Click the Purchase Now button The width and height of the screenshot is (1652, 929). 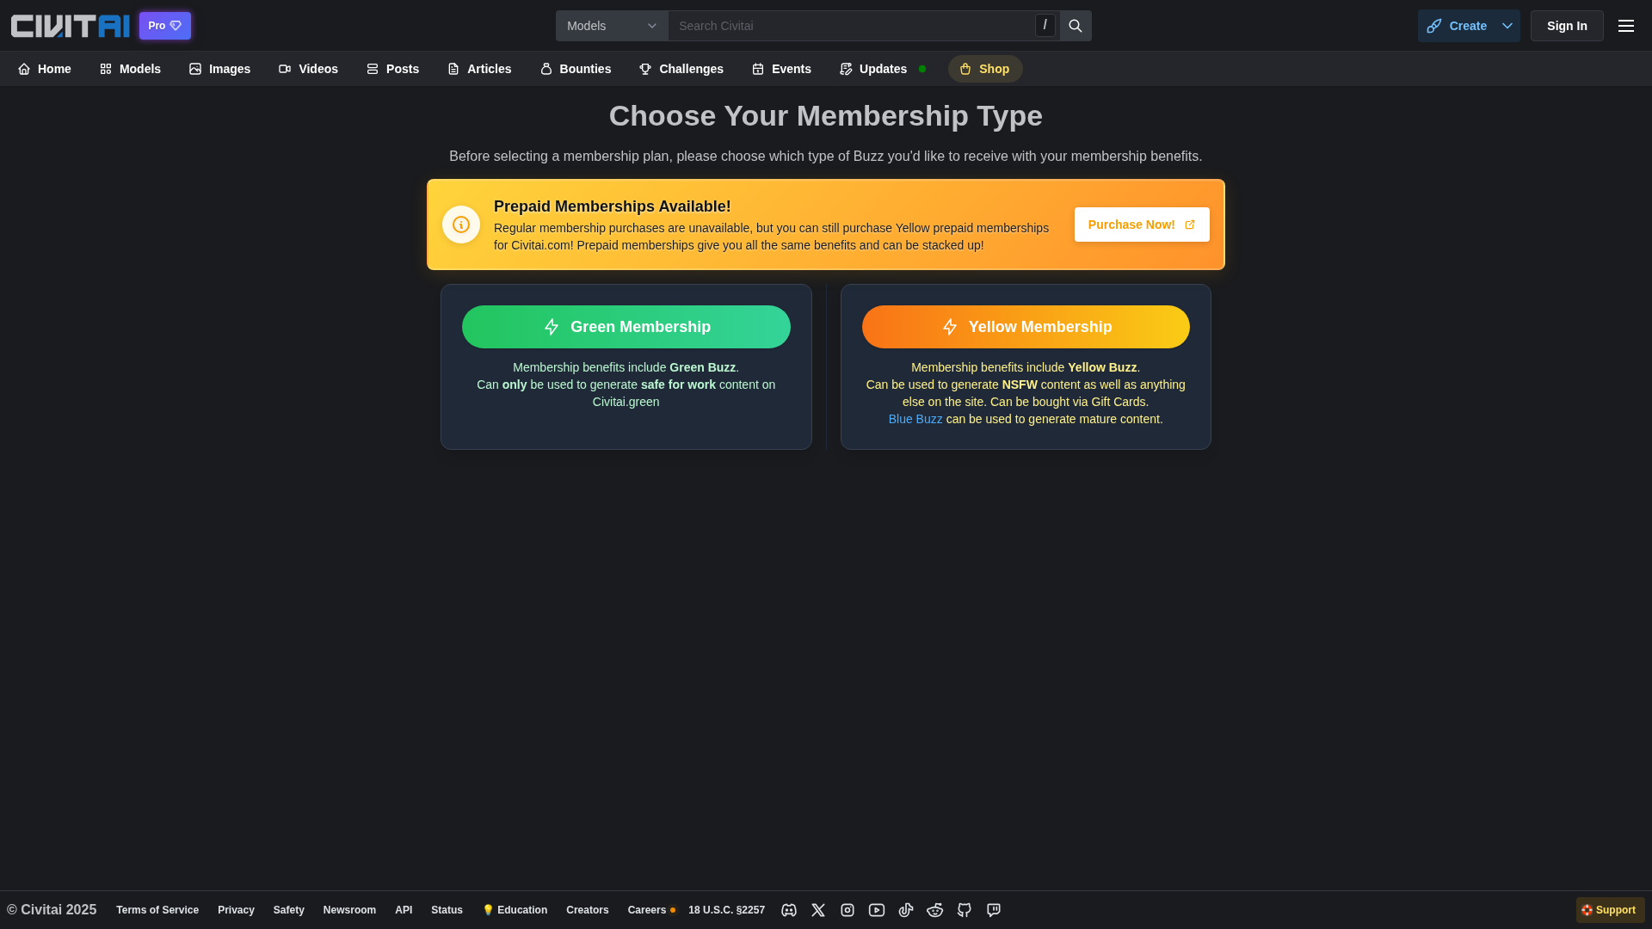coord(1141,224)
